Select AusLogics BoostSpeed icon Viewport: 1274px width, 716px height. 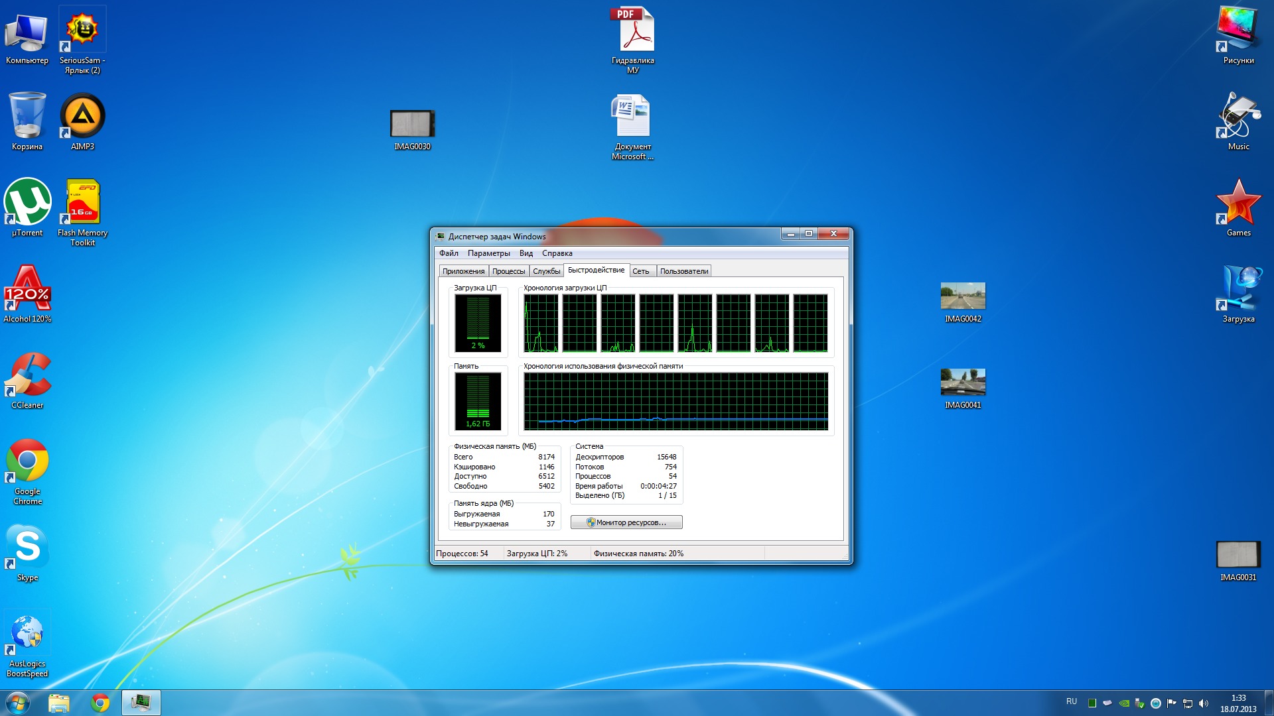27,644
